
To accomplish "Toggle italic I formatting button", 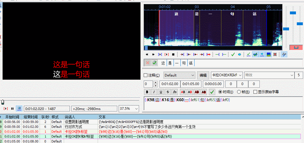I will [x=154, y=92].
